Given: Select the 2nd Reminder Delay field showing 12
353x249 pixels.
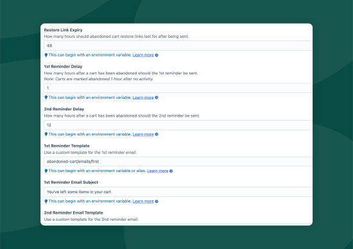Looking at the screenshot, I should click(178, 125).
